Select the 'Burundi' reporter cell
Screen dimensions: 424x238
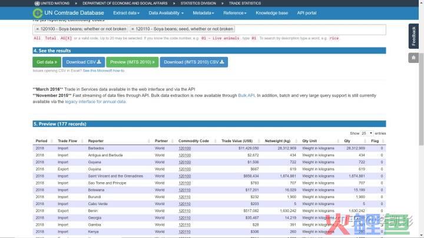pos(94,197)
